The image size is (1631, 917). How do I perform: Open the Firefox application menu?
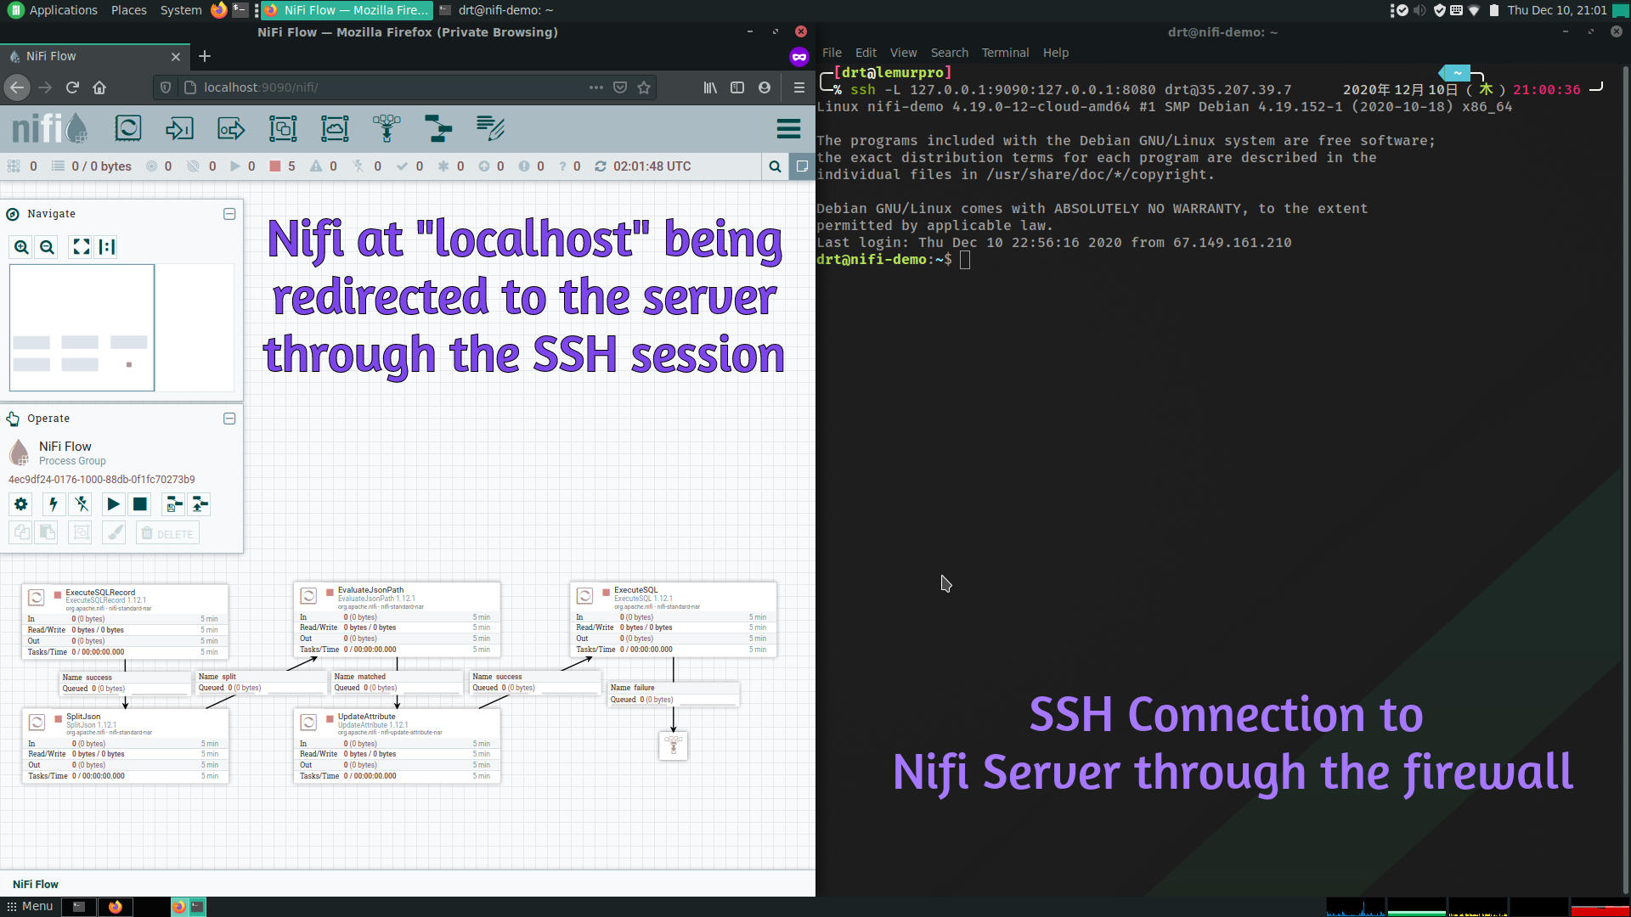click(x=799, y=87)
